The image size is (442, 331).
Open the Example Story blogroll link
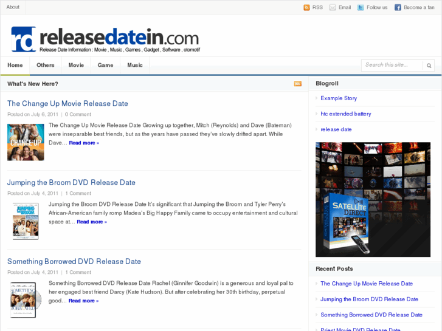tap(339, 98)
